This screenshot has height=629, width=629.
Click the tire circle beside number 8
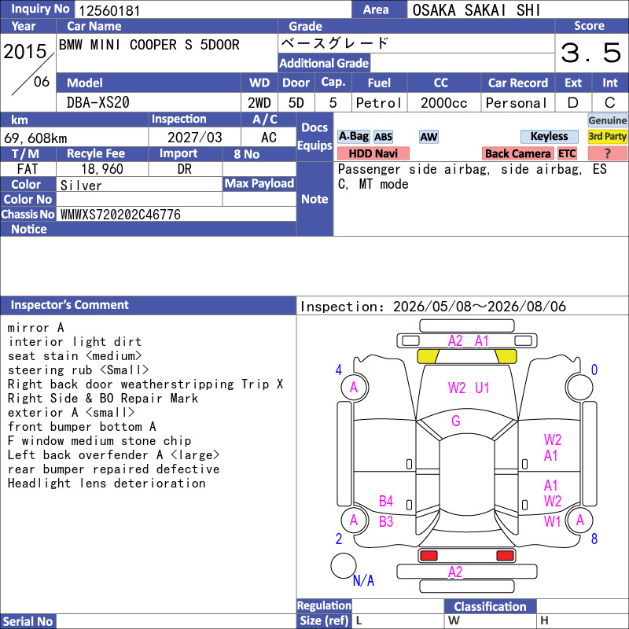click(579, 520)
